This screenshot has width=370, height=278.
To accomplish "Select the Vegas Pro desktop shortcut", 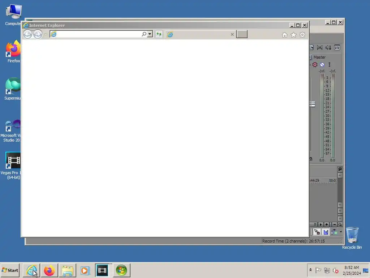I will tap(11, 166).
